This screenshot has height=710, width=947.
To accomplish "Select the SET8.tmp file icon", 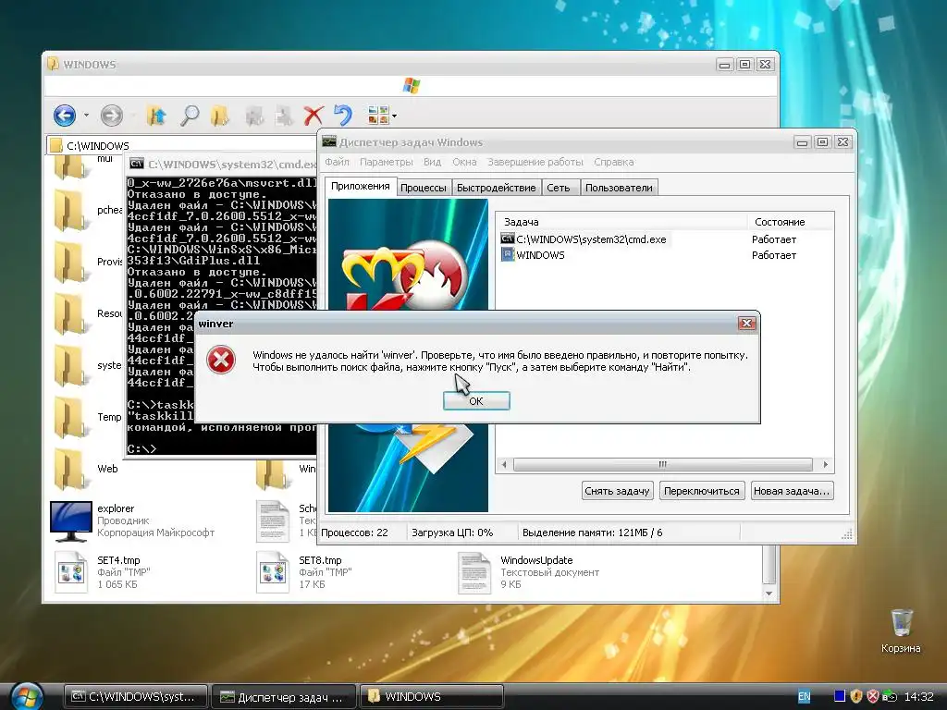I will pos(273,572).
